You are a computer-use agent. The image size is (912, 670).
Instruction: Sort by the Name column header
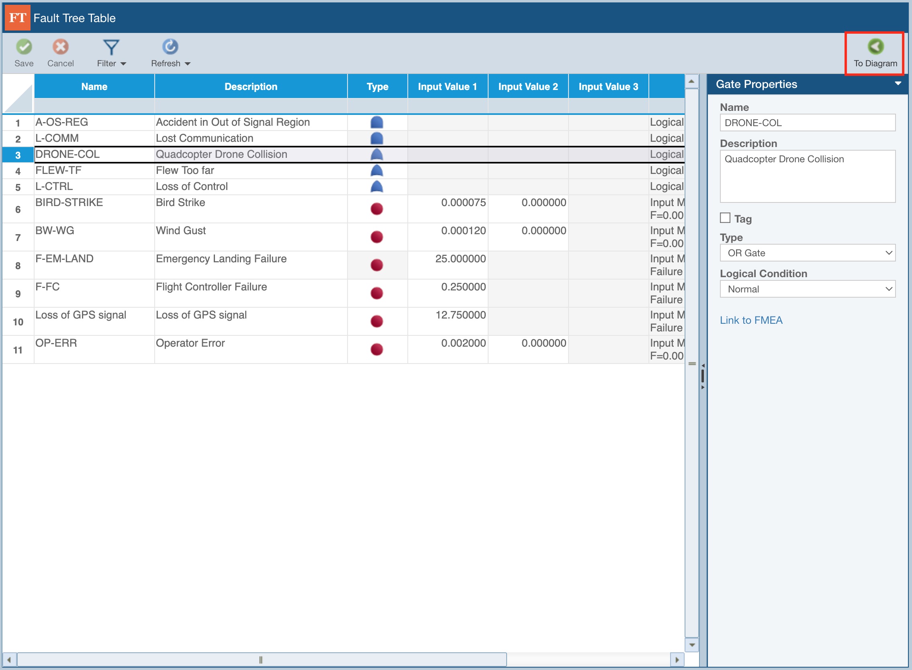[94, 86]
